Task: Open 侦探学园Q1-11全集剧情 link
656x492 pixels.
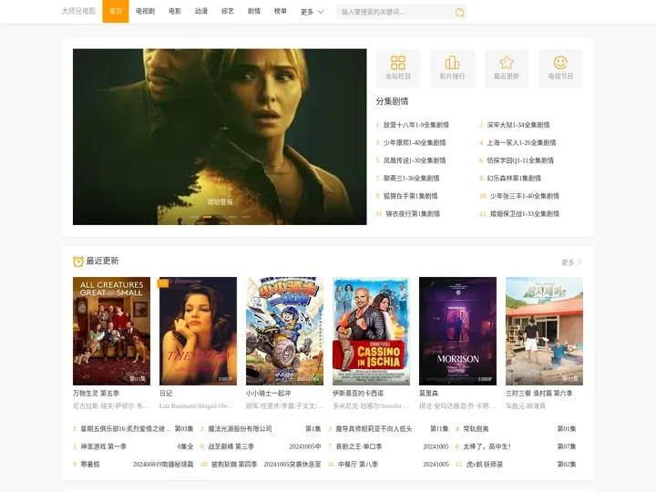Action: [x=520, y=160]
